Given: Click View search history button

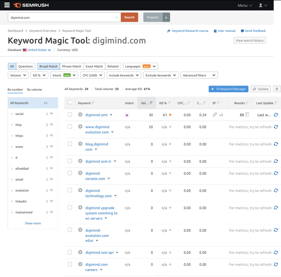Looking at the screenshot, I should coord(250,40).
